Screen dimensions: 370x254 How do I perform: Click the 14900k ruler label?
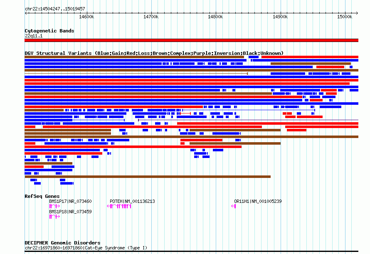280,17
